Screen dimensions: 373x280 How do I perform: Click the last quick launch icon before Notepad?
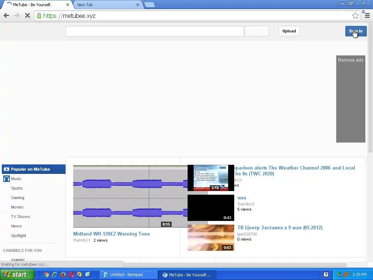pos(88,275)
